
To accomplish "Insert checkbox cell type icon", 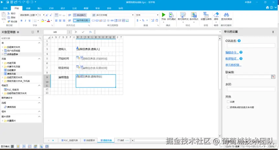I will pyautogui.click(x=105, y=21).
